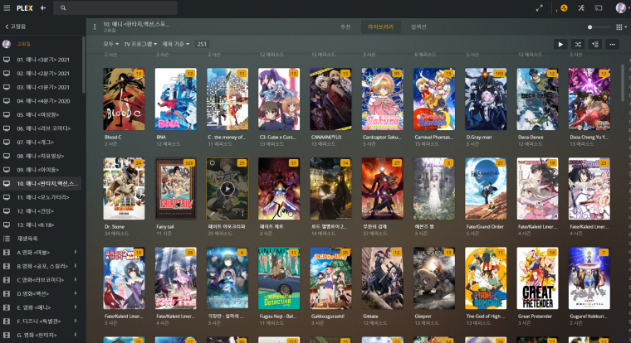Image resolution: width=631 pixels, height=343 pixels.
Task: Open library 09. 애니 <아이돌>
Action: coord(40,170)
